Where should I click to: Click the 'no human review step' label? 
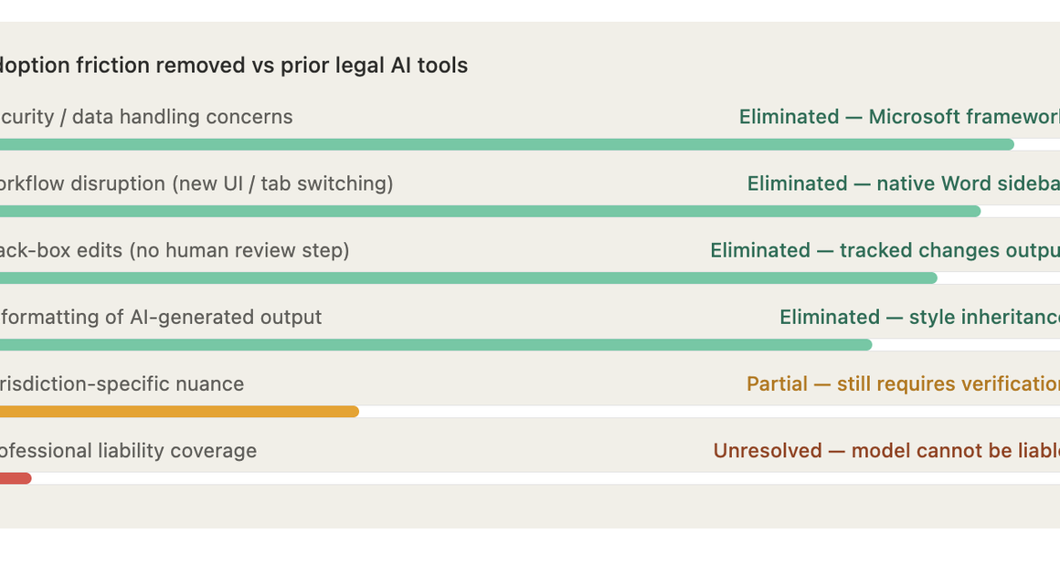[175, 250]
